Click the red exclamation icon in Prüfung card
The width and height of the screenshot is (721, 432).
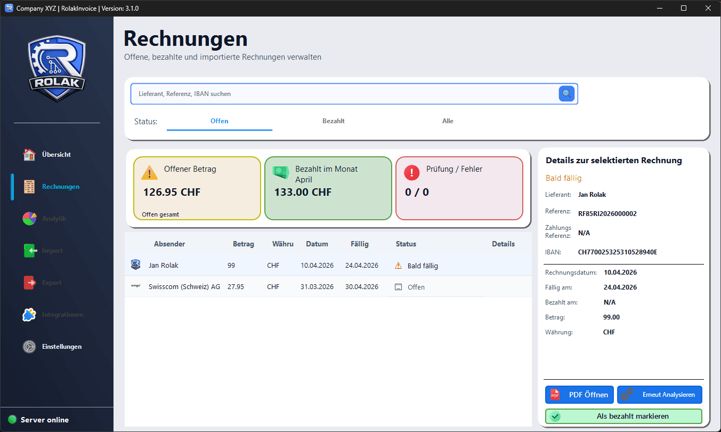(x=411, y=172)
